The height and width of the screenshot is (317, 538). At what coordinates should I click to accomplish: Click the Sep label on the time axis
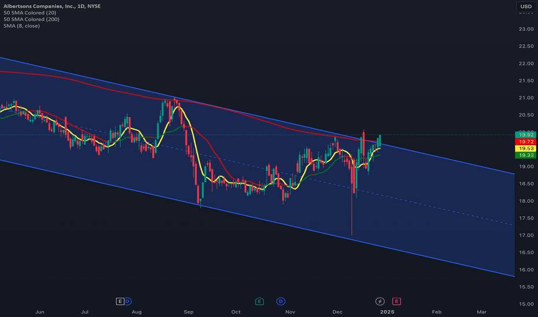tap(189, 312)
